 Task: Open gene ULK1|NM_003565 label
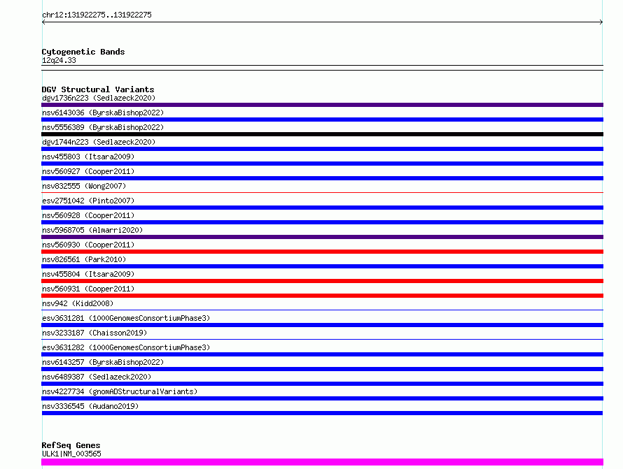click(x=71, y=454)
